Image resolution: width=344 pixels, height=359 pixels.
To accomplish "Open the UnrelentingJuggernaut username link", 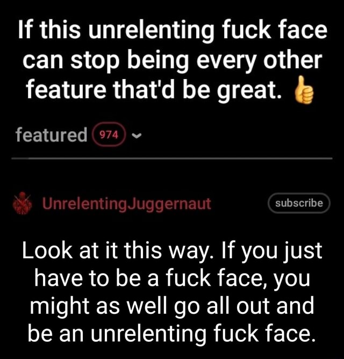I will [126, 203].
